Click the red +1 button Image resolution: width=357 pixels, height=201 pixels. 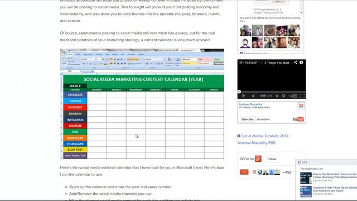pyautogui.click(x=244, y=172)
